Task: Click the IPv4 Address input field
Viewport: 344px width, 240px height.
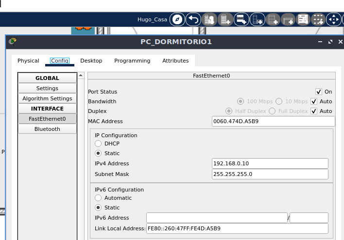Action: (270, 163)
